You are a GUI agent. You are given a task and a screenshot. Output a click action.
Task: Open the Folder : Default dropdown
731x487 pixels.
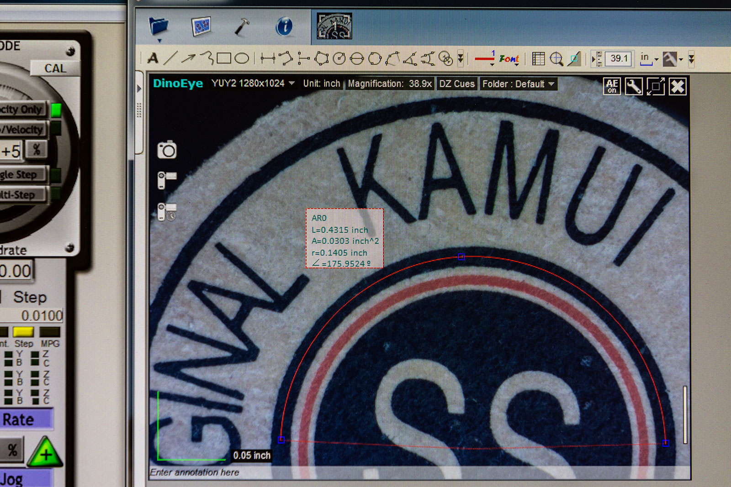click(x=518, y=84)
